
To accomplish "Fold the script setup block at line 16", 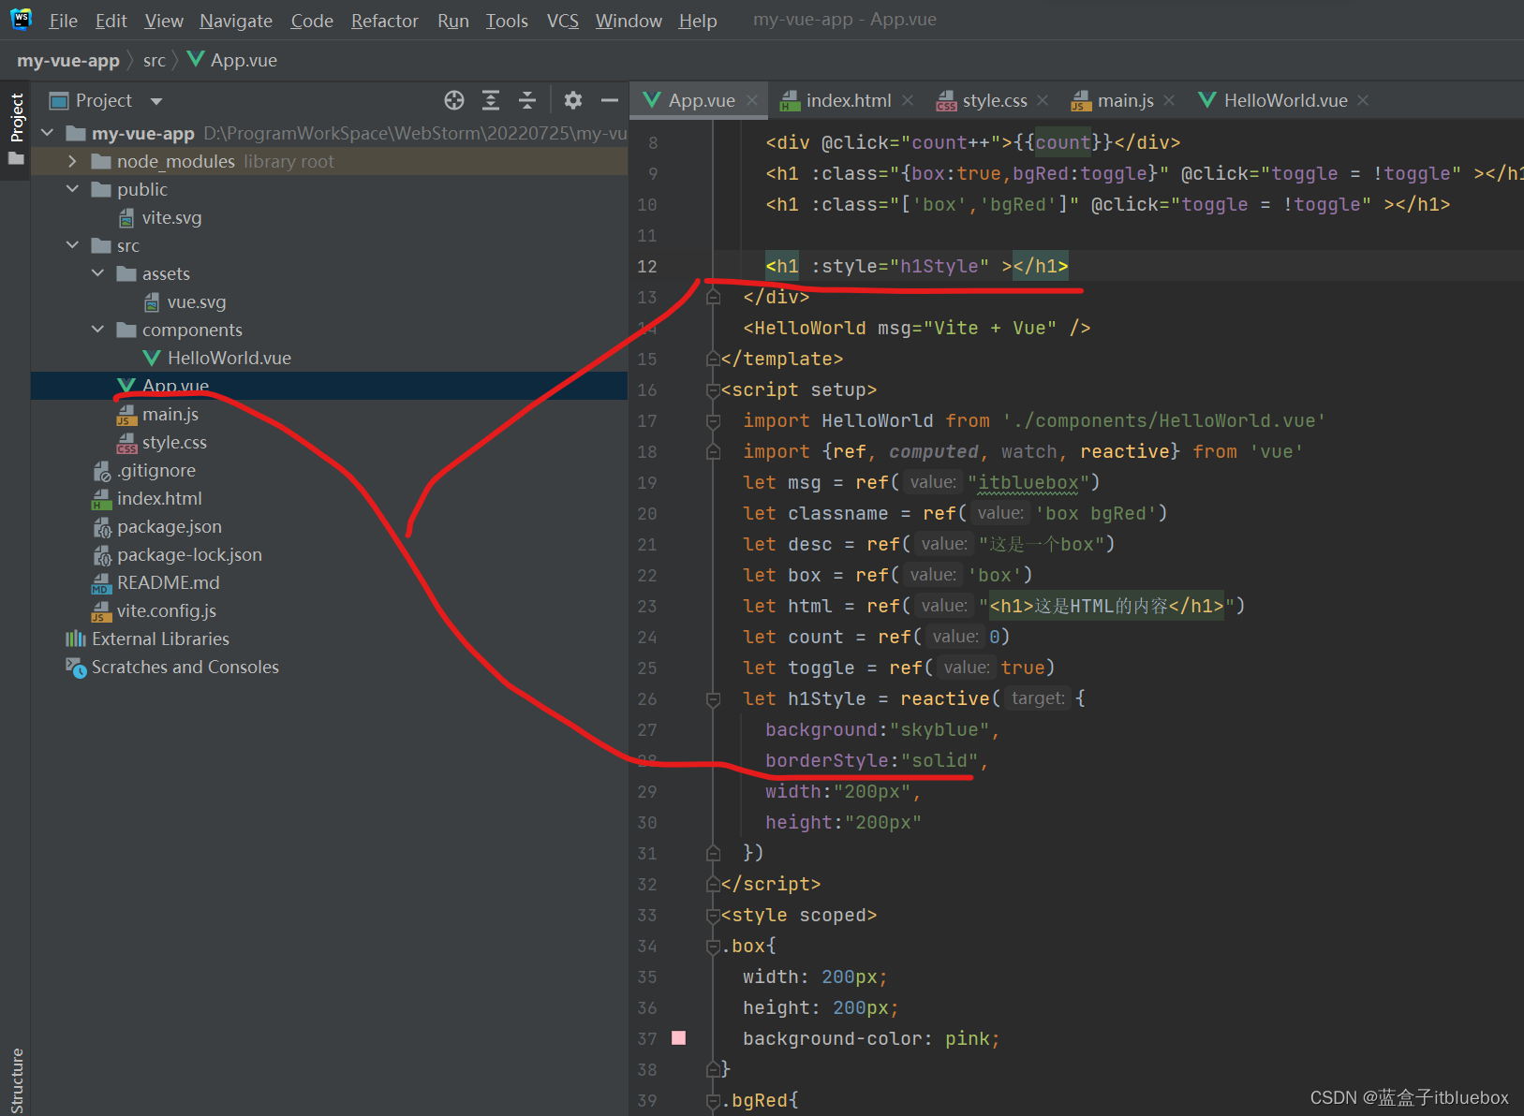I will pyautogui.click(x=713, y=389).
